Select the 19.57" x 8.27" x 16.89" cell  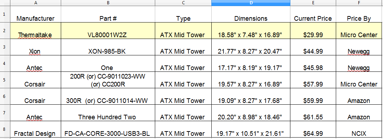click(251, 80)
